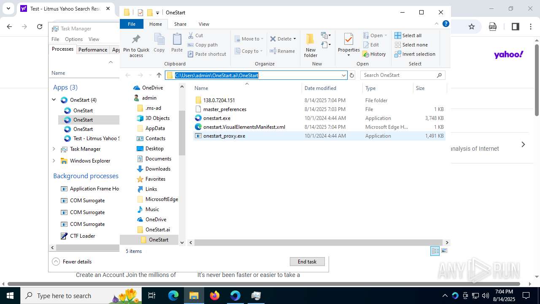This screenshot has height=304, width=540.
Task: Switch to details view layout
Action: point(435,251)
